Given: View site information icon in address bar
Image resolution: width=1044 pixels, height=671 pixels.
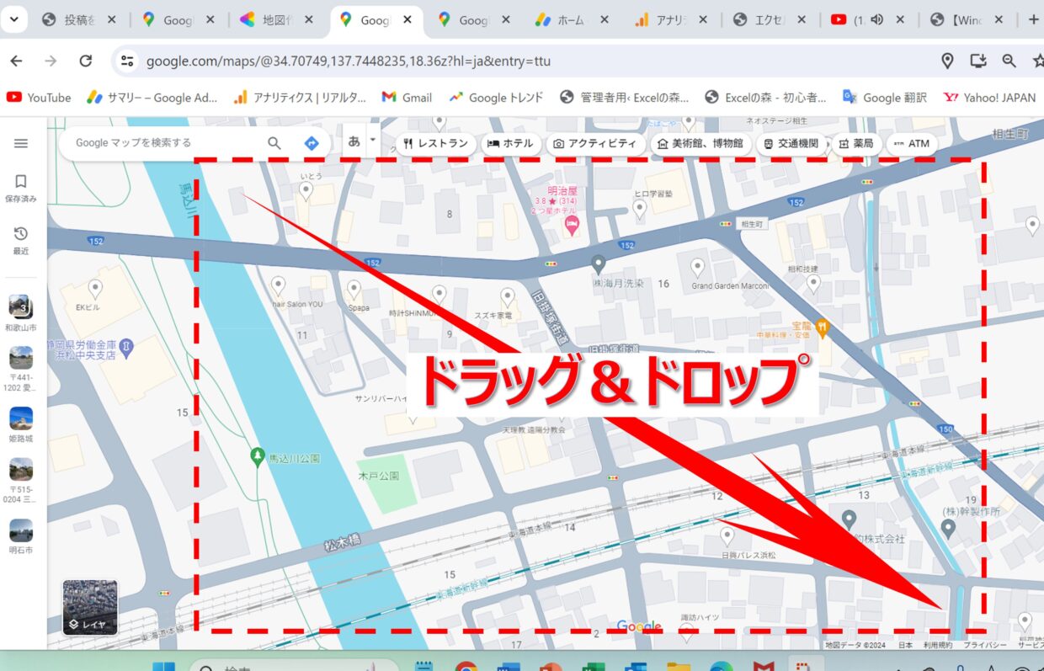Looking at the screenshot, I should 128,61.
